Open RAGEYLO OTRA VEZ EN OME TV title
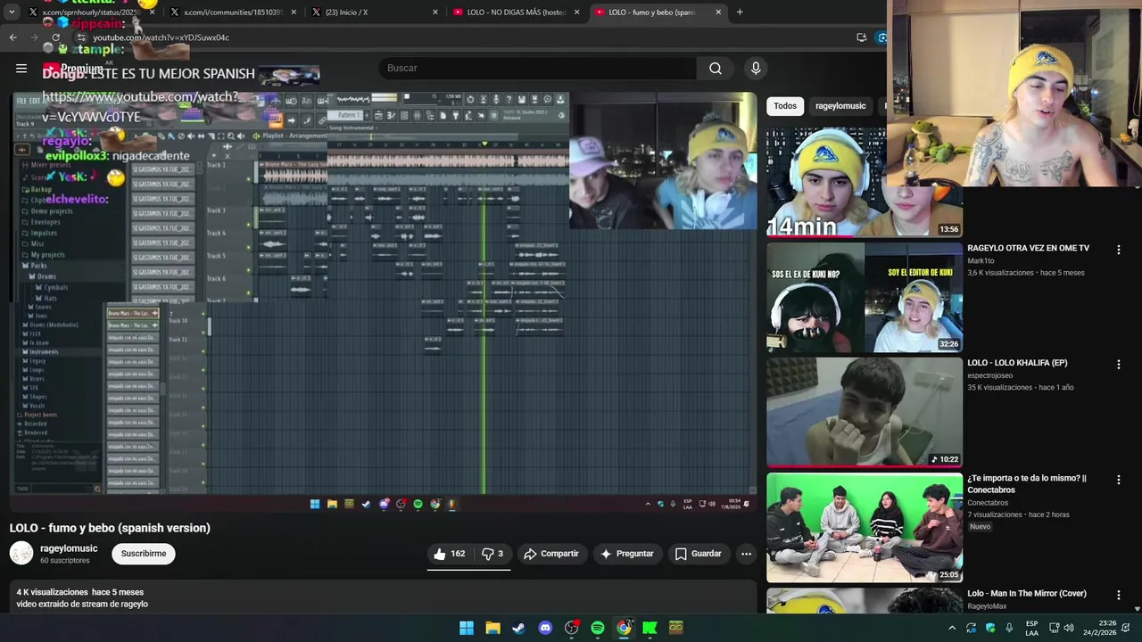 pos(1028,248)
